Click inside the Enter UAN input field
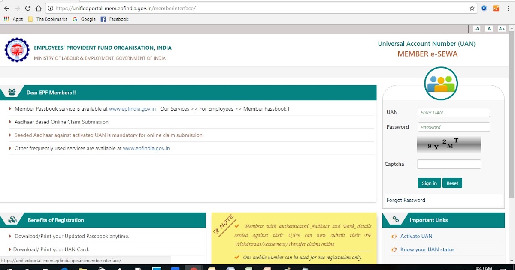515x270 pixels. pyautogui.click(x=453, y=112)
